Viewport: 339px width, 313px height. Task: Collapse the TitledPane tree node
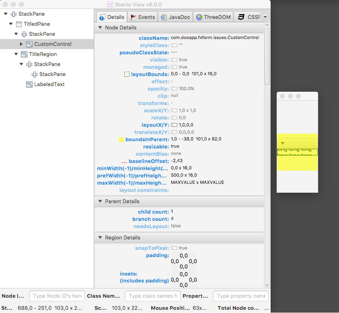11,24
